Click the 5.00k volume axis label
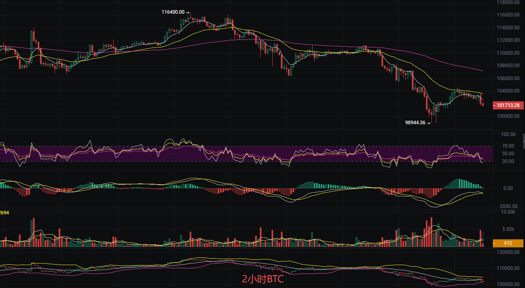Image resolution: width=525 pixels, height=288 pixels. (509, 229)
